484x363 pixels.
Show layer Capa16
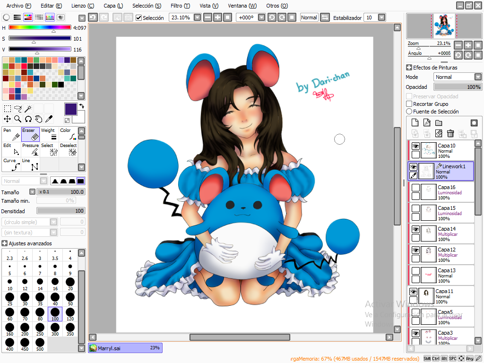(x=416, y=188)
